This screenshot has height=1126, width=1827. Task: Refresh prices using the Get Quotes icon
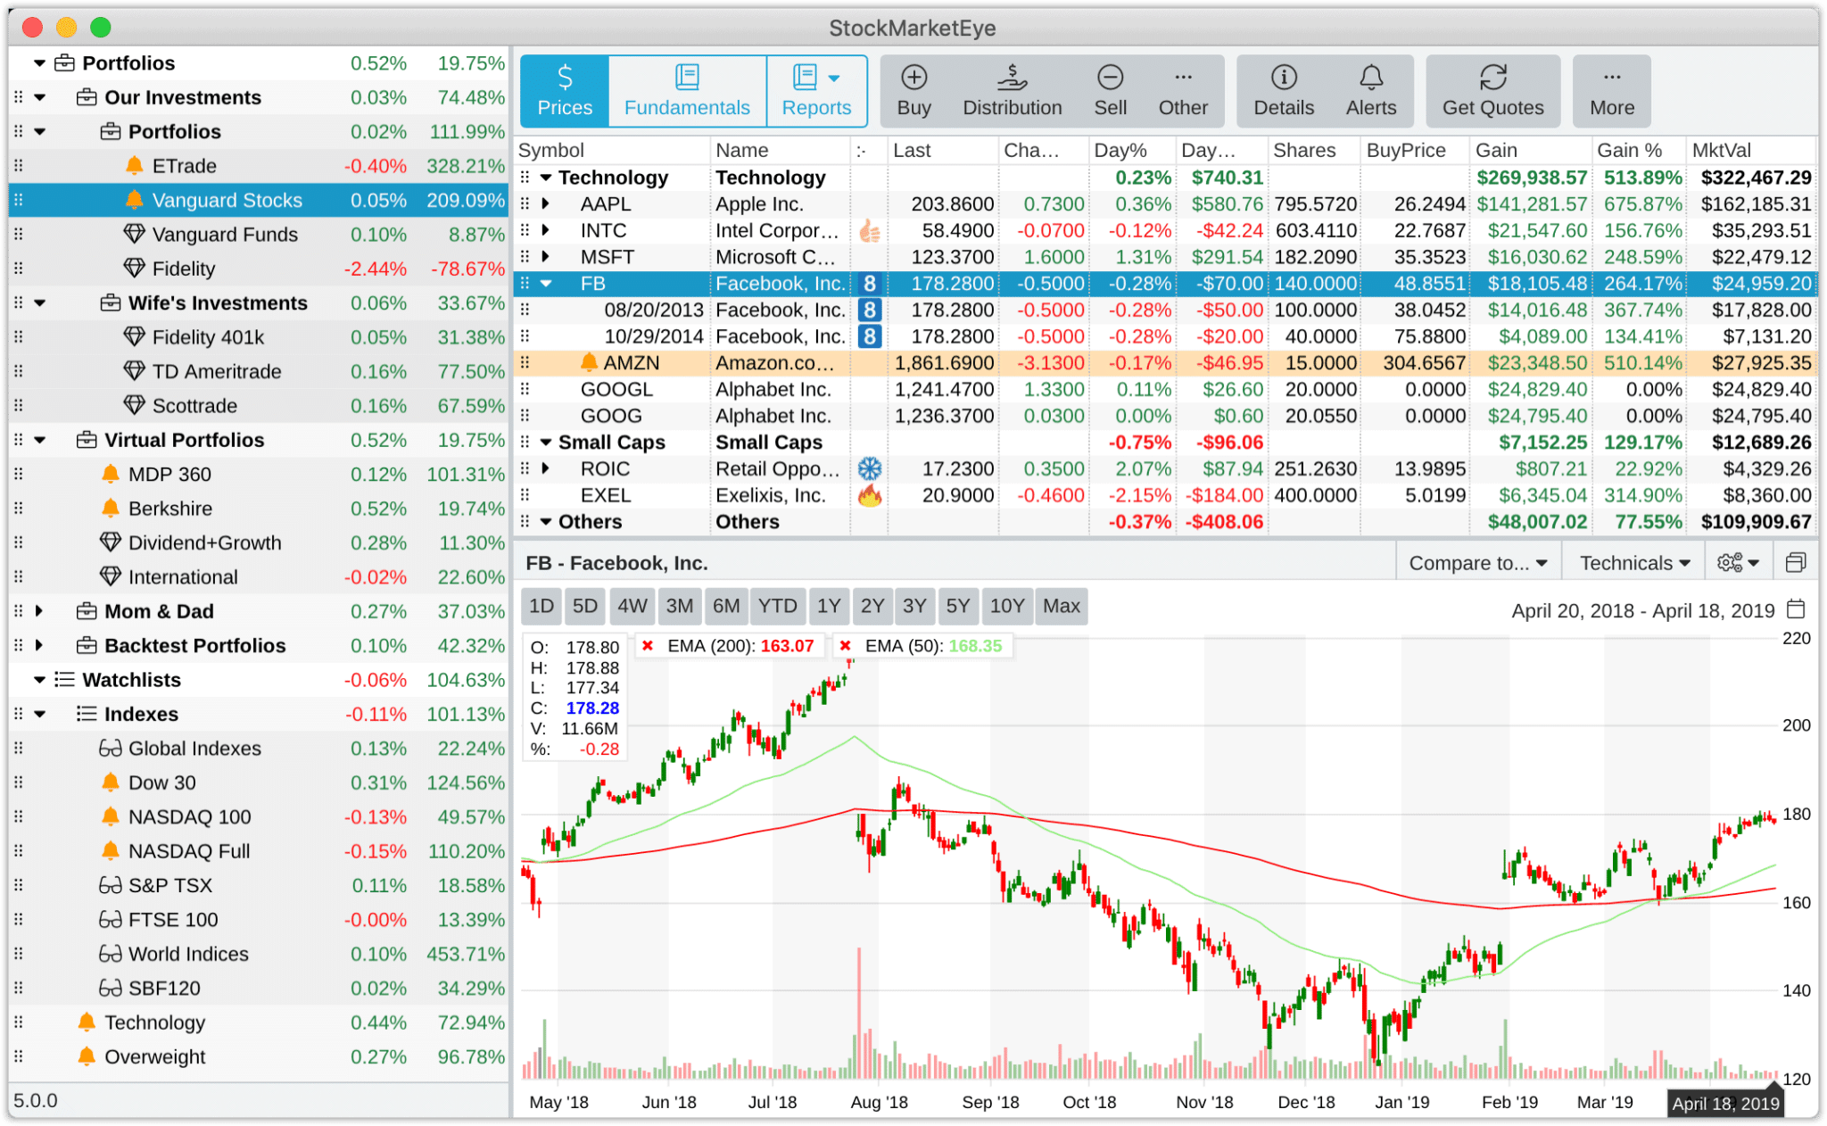click(x=1492, y=89)
